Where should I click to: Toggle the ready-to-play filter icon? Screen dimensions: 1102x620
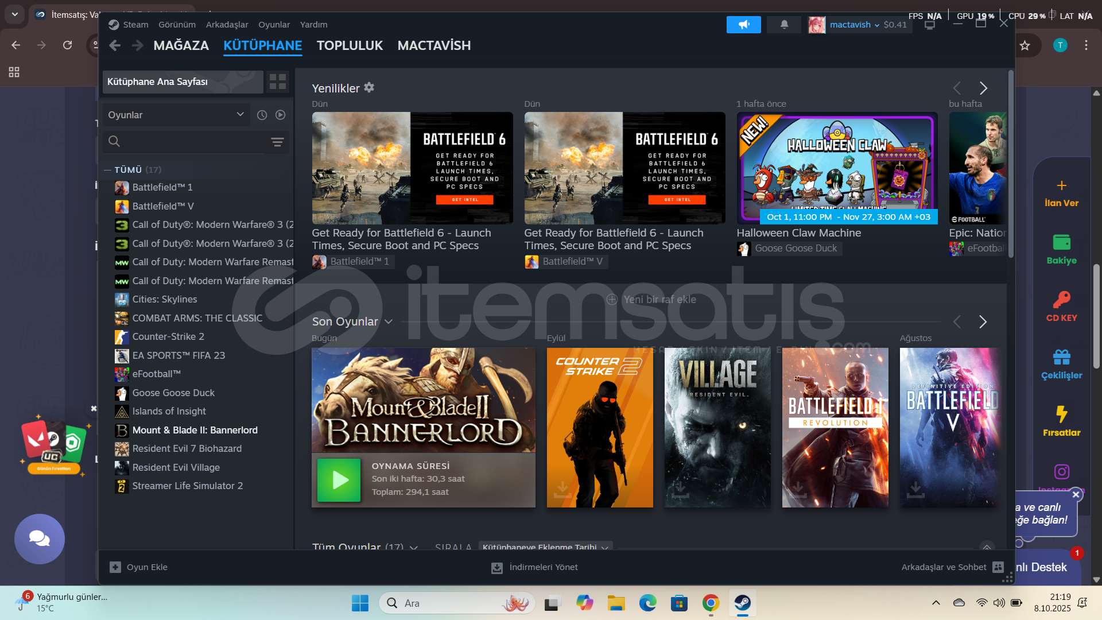[280, 115]
